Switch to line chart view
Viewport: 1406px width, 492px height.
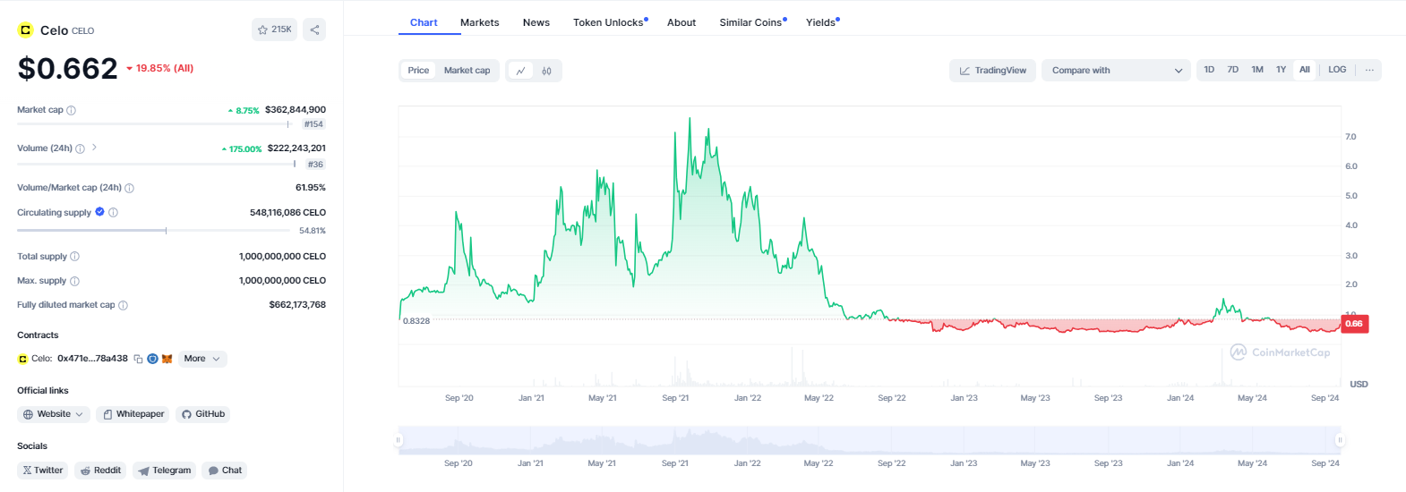point(520,71)
